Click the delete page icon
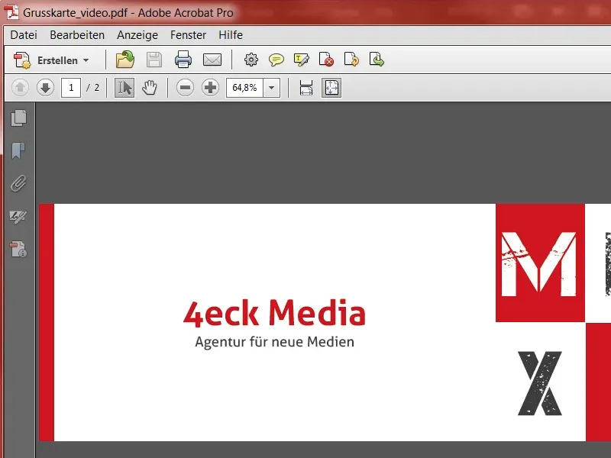Viewport: 611px width, 458px height. (326, 60)
